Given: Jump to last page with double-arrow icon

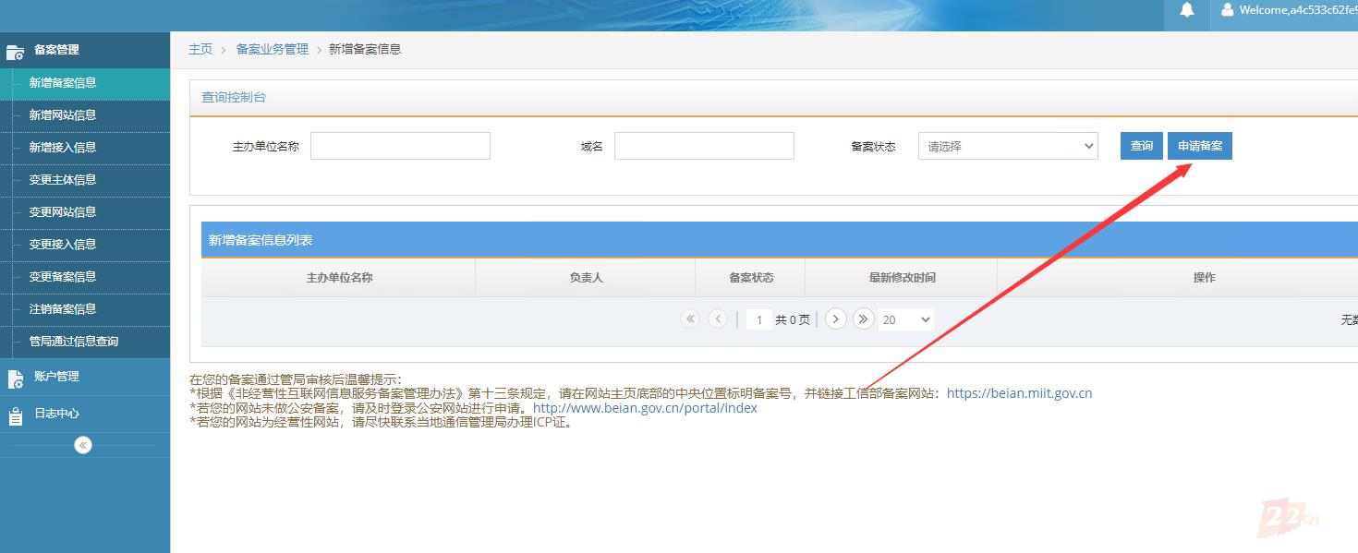Looking at the screenshot, I should pyautogui.click(x=863, y=318).
